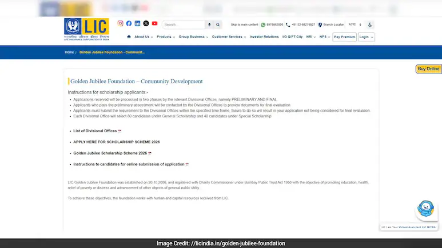This screenshot has width=442, height=248.
Task: Click the Branch Locator map pin icon
Action: pos(320,25)
